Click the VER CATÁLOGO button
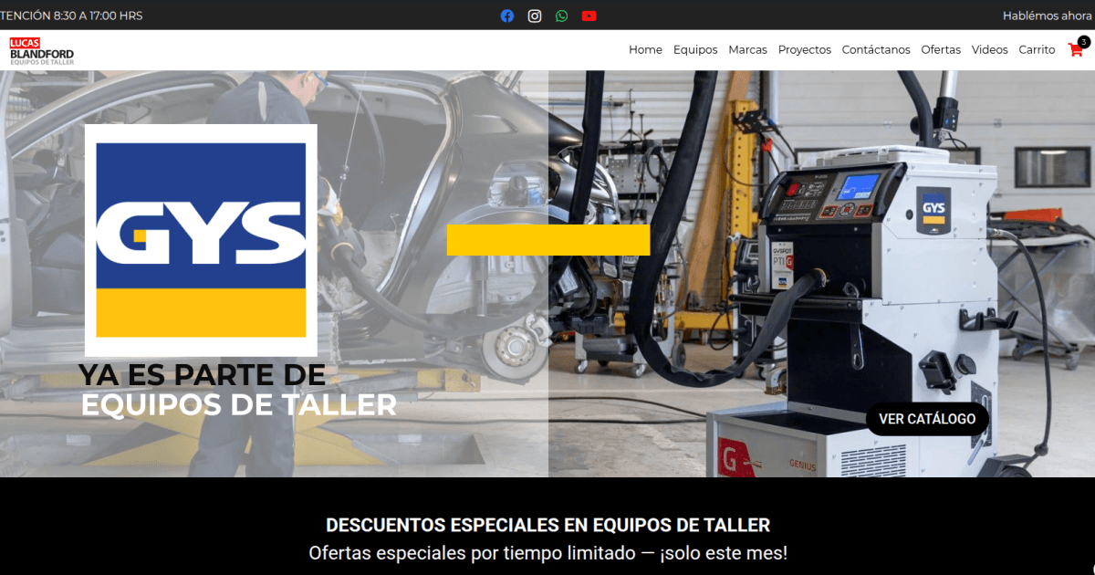Screen dimensions: 1095x575 tap(927, 419)
